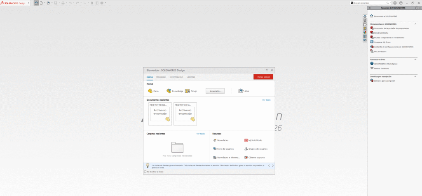The height and width of the screenshot is (196, 422).
Task: Switch to the Reciente tab
Action: [x=161, y=77]
